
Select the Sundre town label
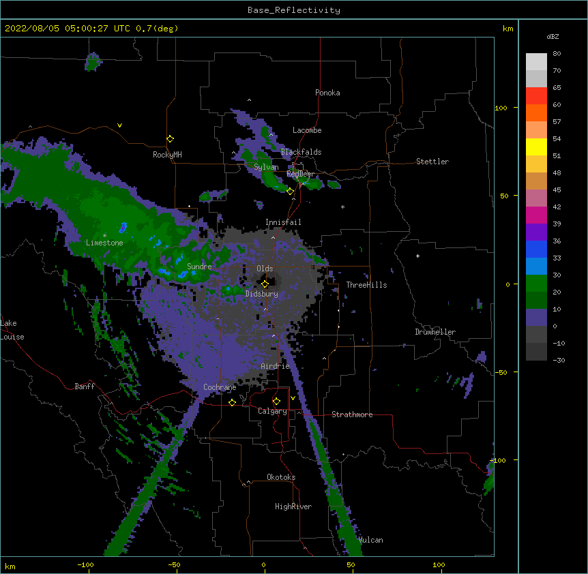(199, 267)
